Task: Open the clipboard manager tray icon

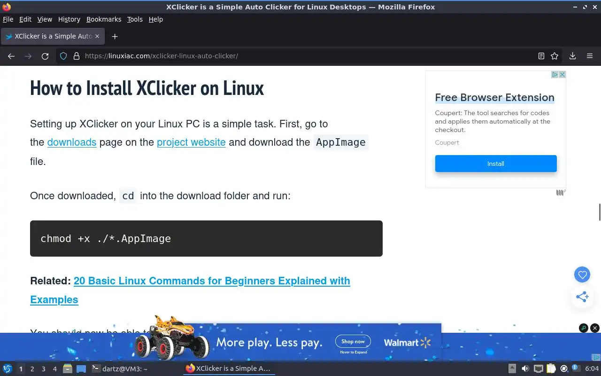Action: tap(551, 369)
